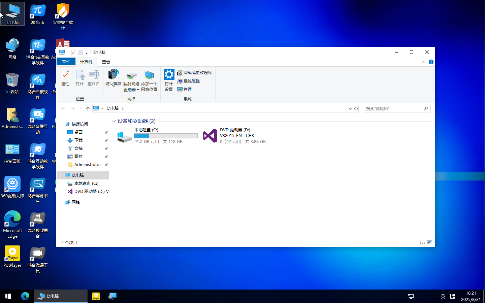Click the refresh icon in the address bar

(356, 108)
